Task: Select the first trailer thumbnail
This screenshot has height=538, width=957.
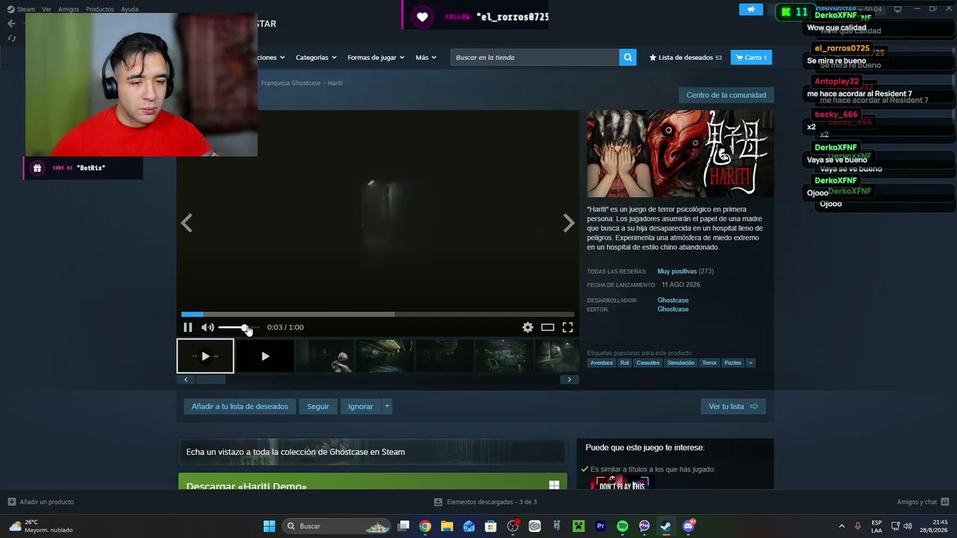Action: point(206,356)
